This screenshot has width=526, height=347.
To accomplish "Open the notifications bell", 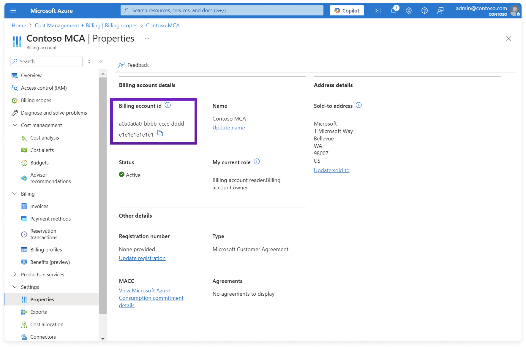I will click(x=394, y=11).
